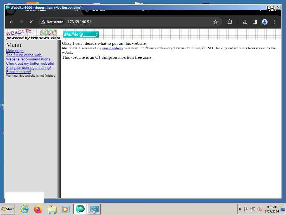The width and height of the screenshot is (286, 215).
Task: Click the Website 6000 logo image
Action: (33, 34)
